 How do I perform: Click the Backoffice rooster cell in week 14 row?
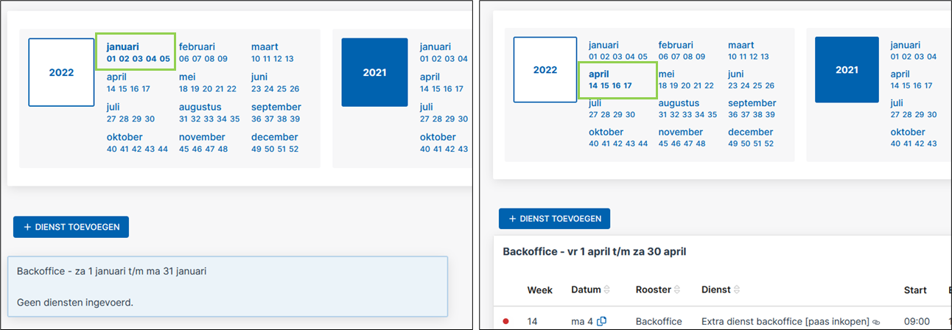click(659, 322)
